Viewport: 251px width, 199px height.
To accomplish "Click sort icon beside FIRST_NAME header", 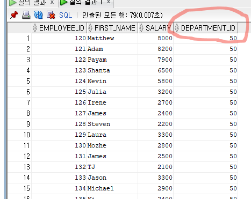I will click(90, 28).
